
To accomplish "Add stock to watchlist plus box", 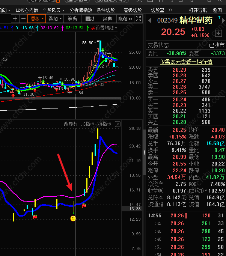I will tap(218, 33).
